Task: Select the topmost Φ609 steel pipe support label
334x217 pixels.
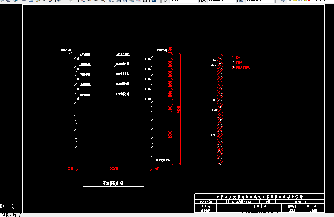Action: (x=123, y=54)
